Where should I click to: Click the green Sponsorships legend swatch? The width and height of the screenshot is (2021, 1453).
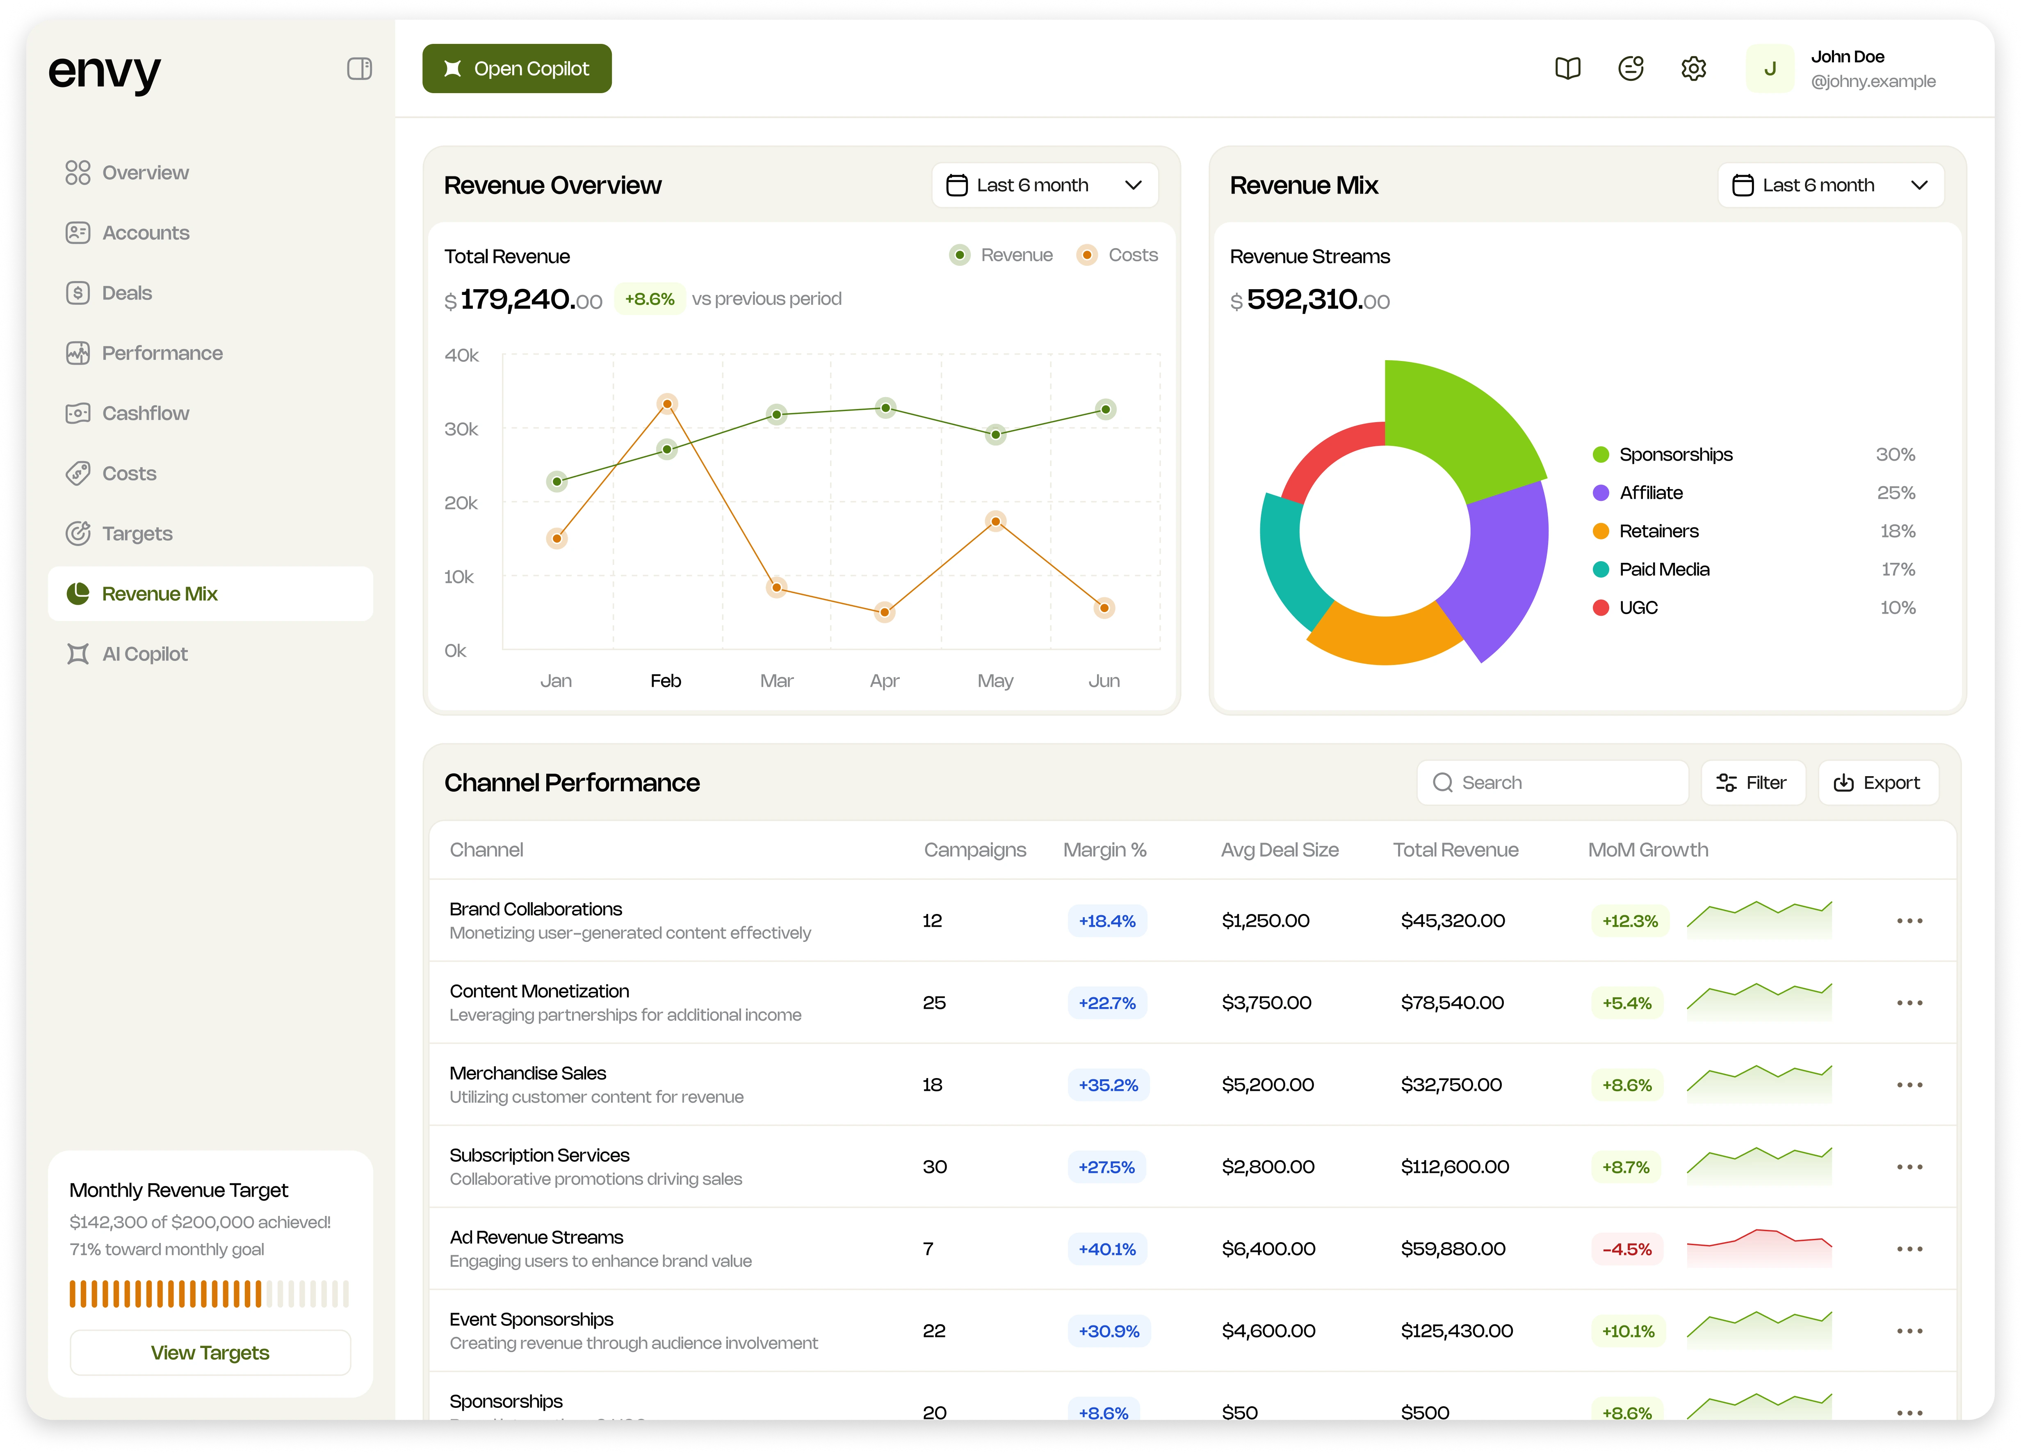pyautogui.click(x=1600, y=455)
